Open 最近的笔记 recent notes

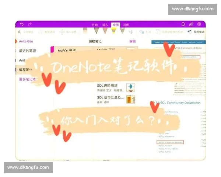(x=28, y=51)
